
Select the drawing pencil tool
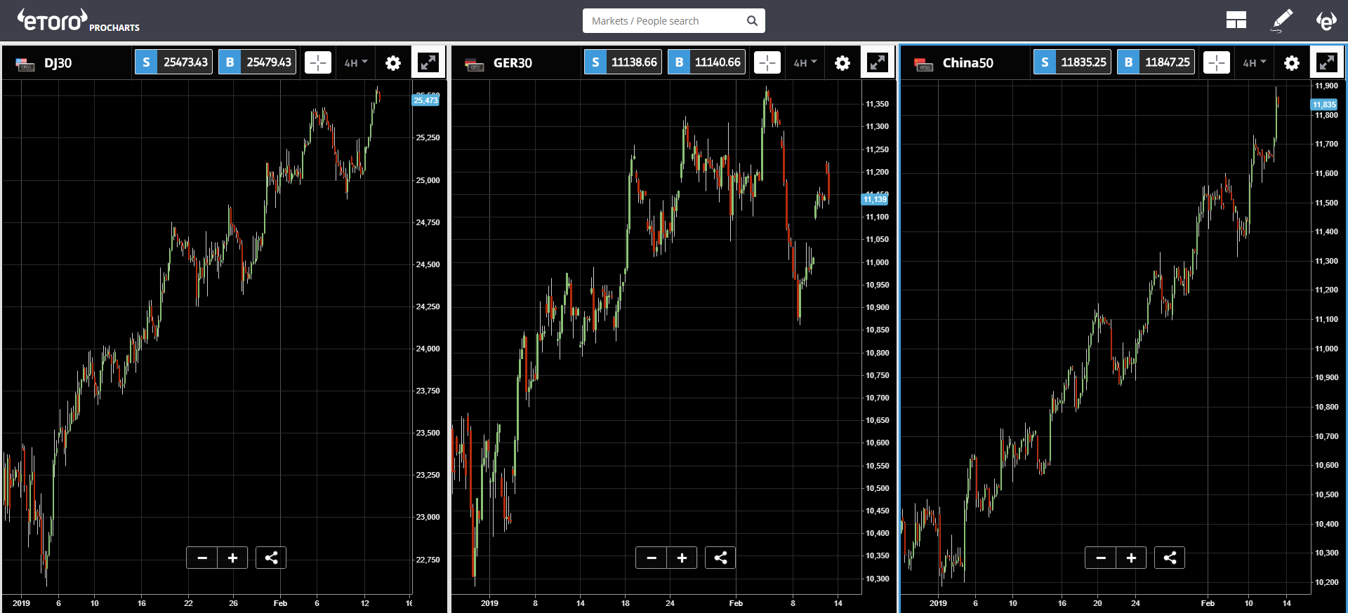pos(1282,20)
